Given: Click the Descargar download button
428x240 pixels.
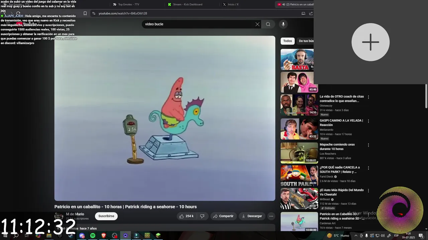Looking at the screenshot, I should point(252,216).
